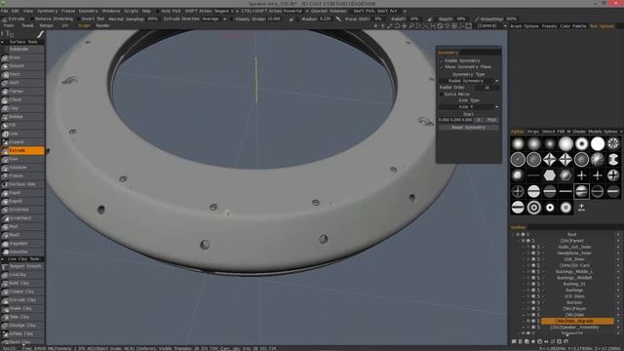
Task: Select the Buildup sculpt tool
Action: tap(22, 117)
